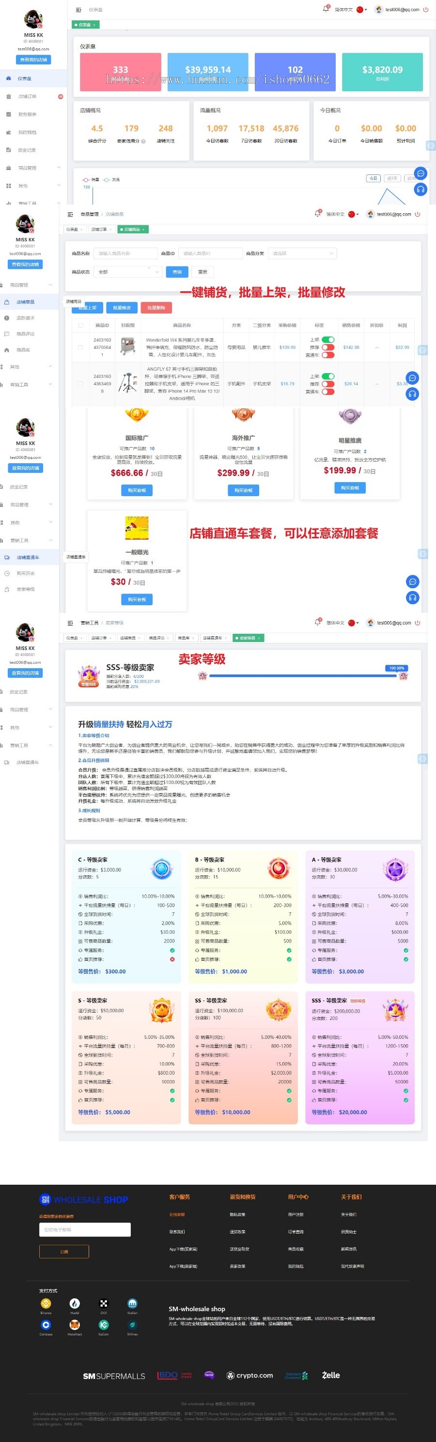
Task: Open headset support button beside the product table
Action: click(x=412, y=393)
